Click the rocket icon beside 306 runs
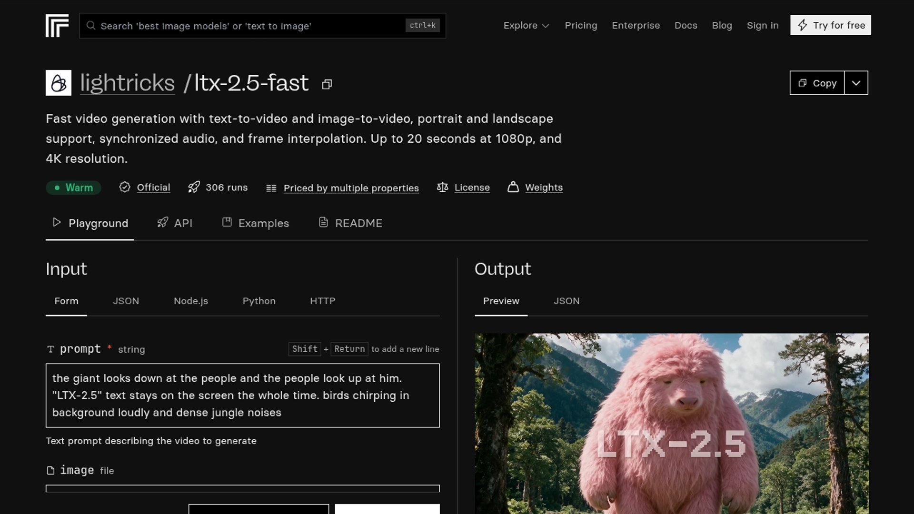This screenshot has width=914, height=514. 194,187
